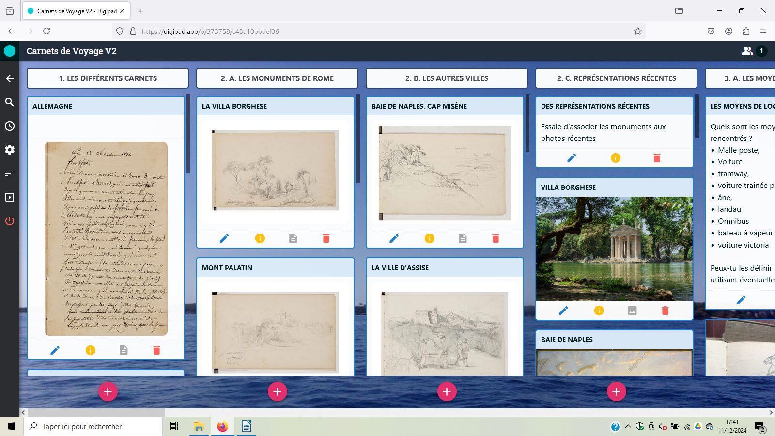Open document of Allemagne card
The image size is (775, 436).
[124, 350]
